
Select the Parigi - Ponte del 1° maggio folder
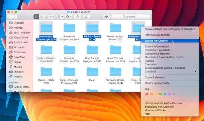click(69, 71)
